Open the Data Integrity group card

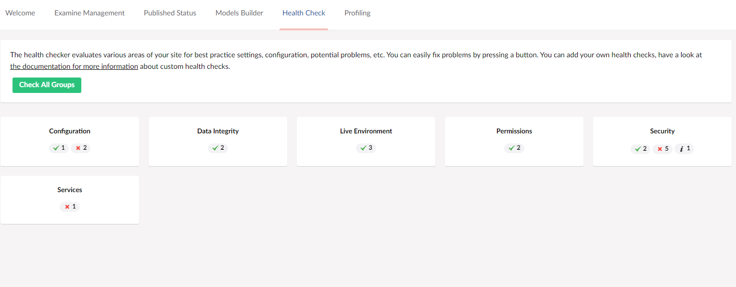(218, 142)
